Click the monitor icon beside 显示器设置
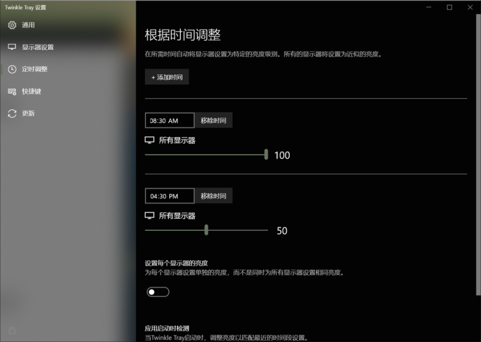This screenshot has height=342, width=481. pyautogui.click(x=12, y=47)
